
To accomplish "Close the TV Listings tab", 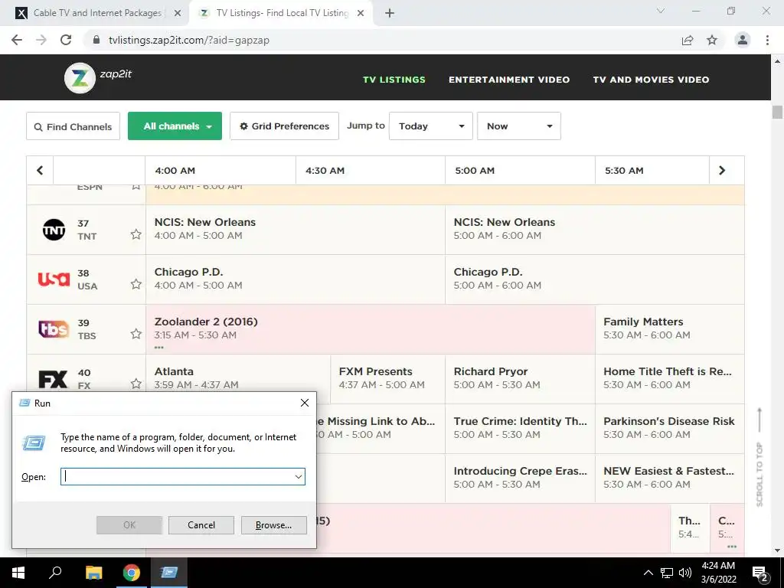I will coord(361,13).
